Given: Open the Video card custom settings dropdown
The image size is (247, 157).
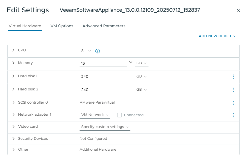Looking at the screenshot, I should tap(105, 127).
